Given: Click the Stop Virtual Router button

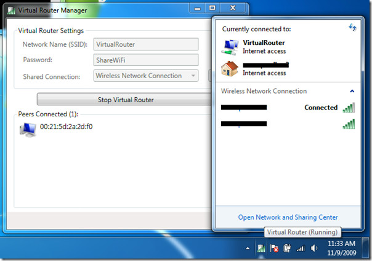Looking at the screenshot, I should 124,100.
